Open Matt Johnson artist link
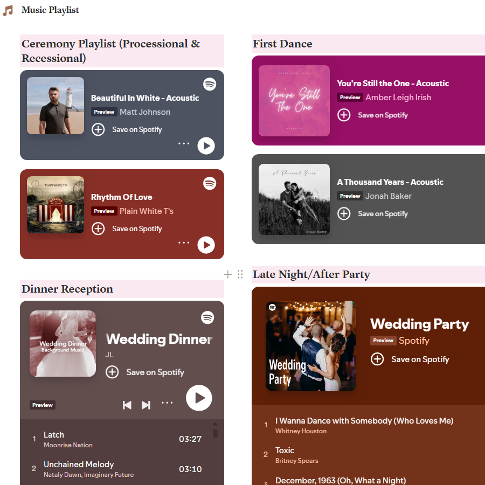Screen dimensions: 485x485 coord(145,112)
